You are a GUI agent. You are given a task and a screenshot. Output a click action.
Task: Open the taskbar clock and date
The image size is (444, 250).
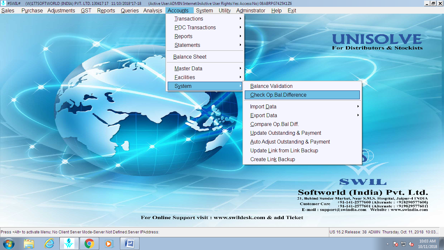tap(427, 244)
